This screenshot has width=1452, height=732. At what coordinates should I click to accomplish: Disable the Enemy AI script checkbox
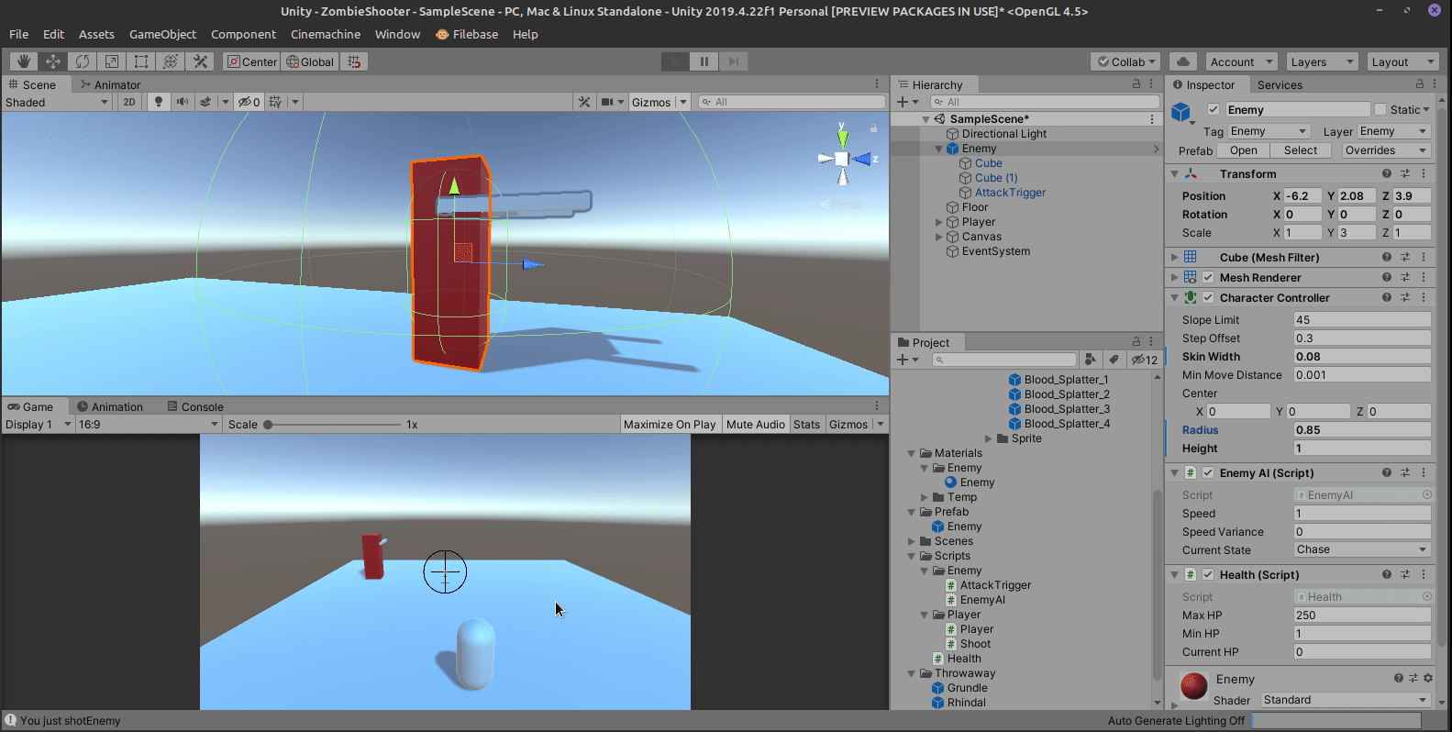1208,472
